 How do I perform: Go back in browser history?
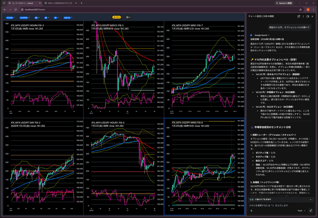point(5,10)
